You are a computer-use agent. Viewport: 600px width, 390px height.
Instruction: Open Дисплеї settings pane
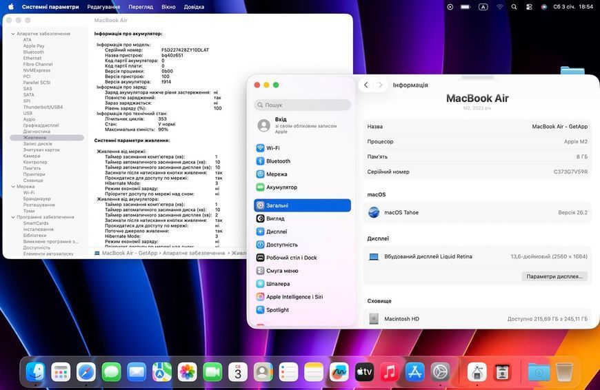(x=302, y=232)
